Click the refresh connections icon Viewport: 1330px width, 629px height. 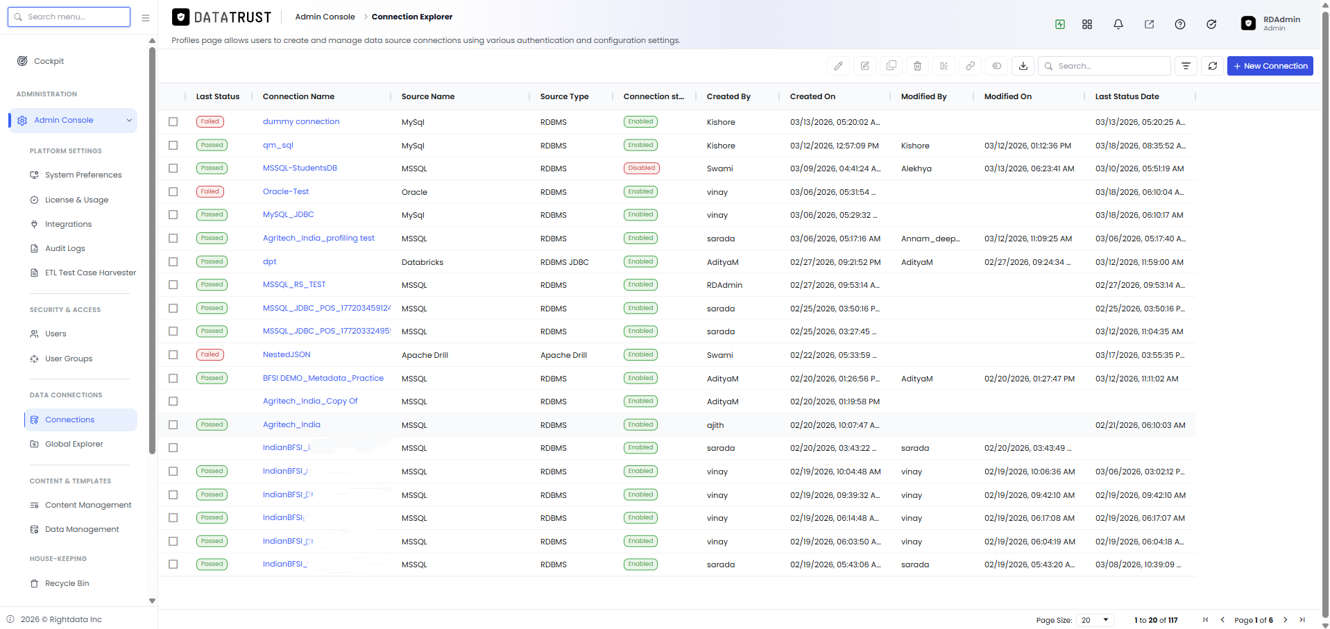(x=1212, y=66)
